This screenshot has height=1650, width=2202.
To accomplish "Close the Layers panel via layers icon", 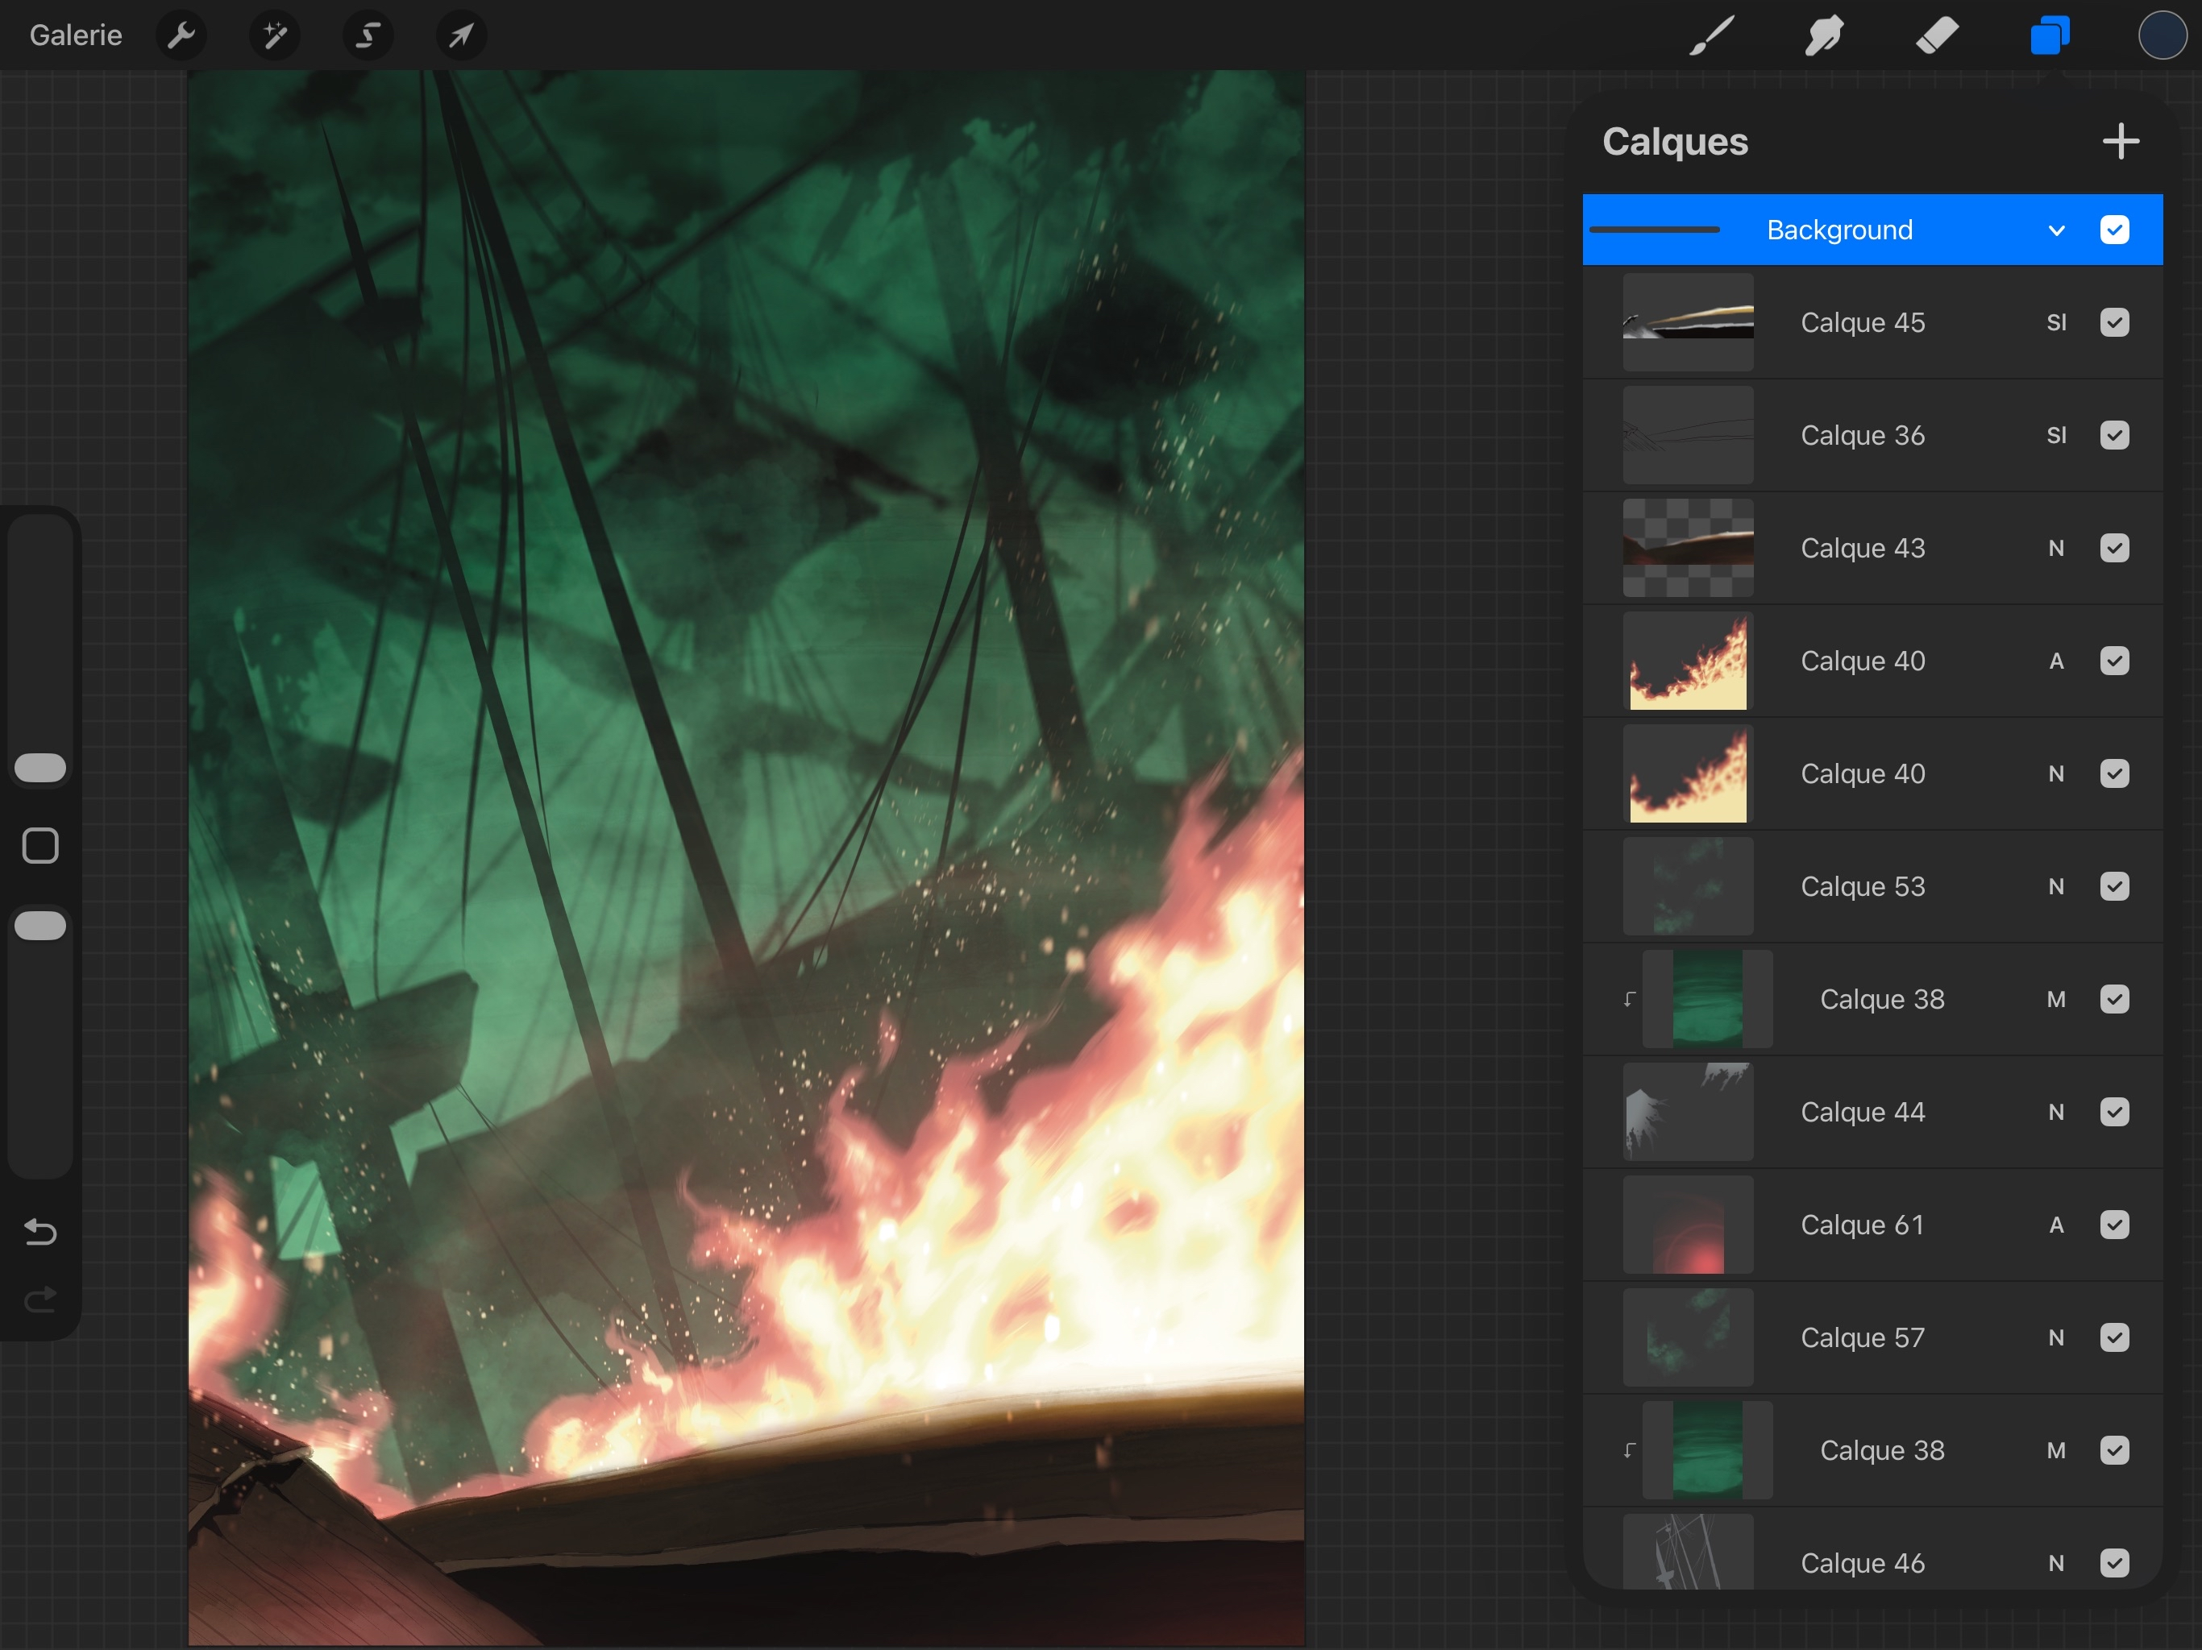I will (2050, 35).
